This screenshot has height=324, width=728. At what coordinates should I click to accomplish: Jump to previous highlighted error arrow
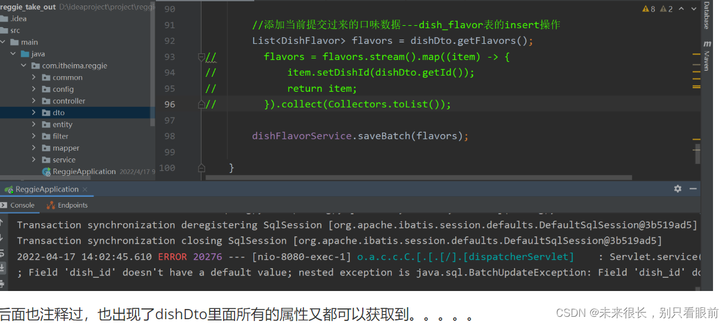click(682, 9)
